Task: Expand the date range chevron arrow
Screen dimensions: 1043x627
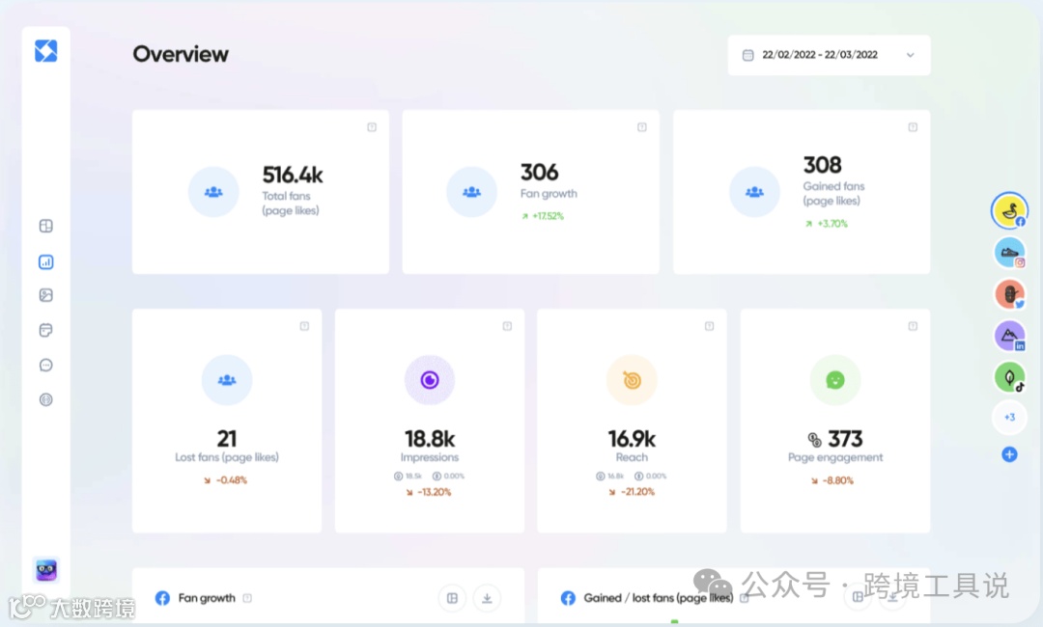Action: coord(910,55)
